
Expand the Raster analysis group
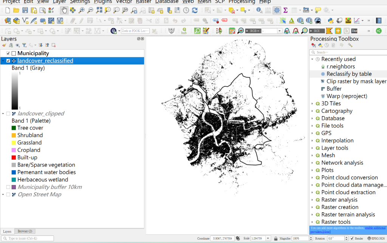click(312, 200)
